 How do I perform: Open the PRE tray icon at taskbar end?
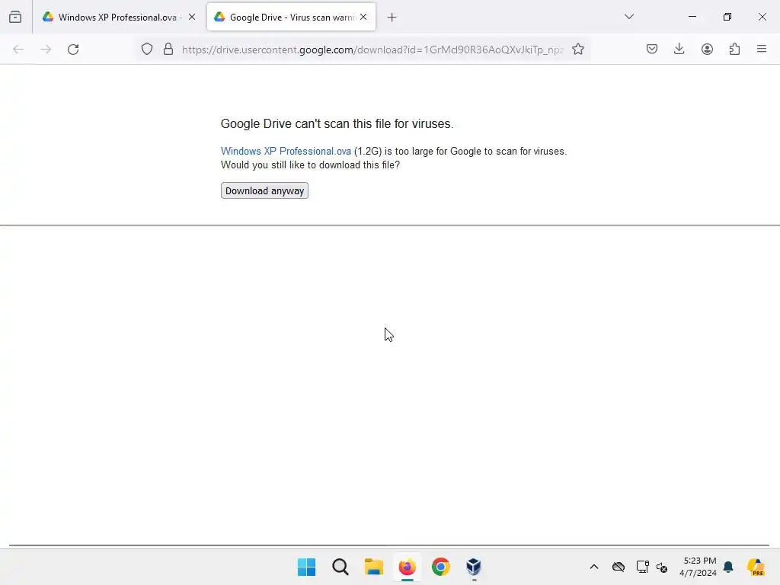tap(756, 567)
